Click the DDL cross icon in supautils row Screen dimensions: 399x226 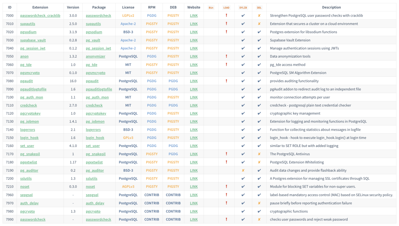click(259, 24)
